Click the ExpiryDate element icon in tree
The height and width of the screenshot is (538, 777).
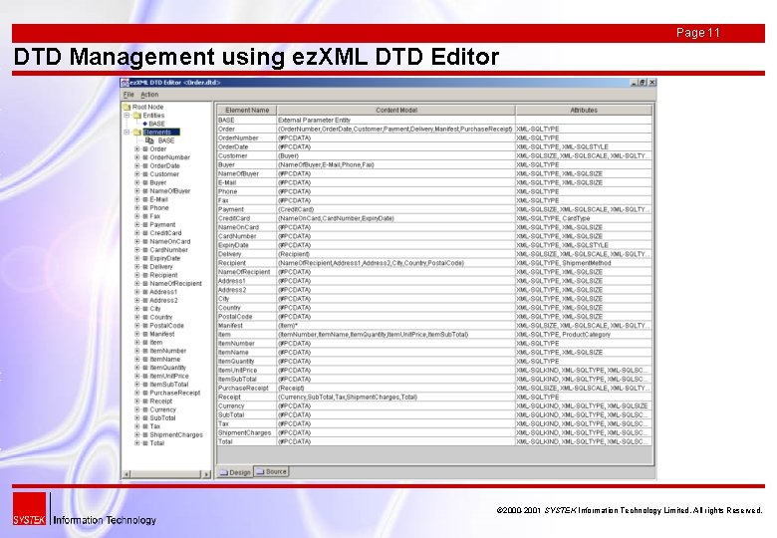click(x=145, y=259)
